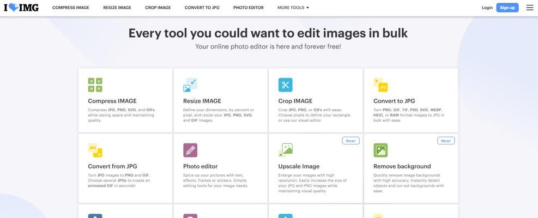Viewport: 538px width, 218px height.
Task: Click the Resize IMAGE icon
Action: (190, 85)
